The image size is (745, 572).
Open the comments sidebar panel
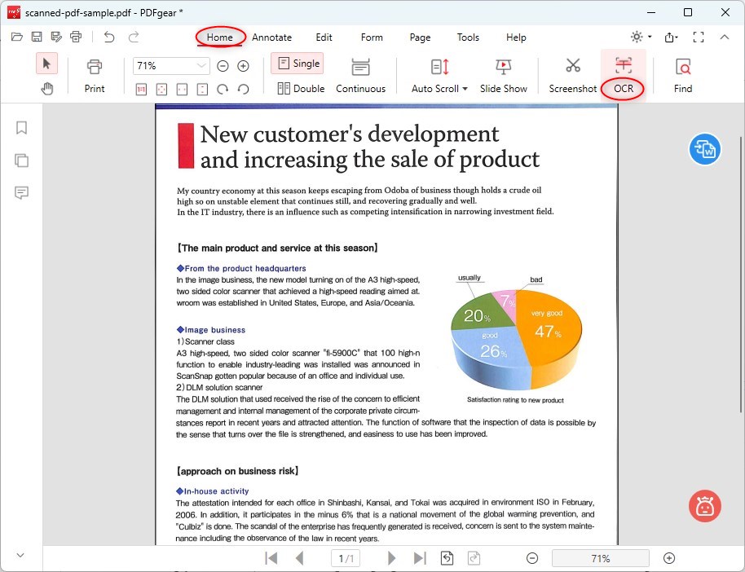pos(21,193)
